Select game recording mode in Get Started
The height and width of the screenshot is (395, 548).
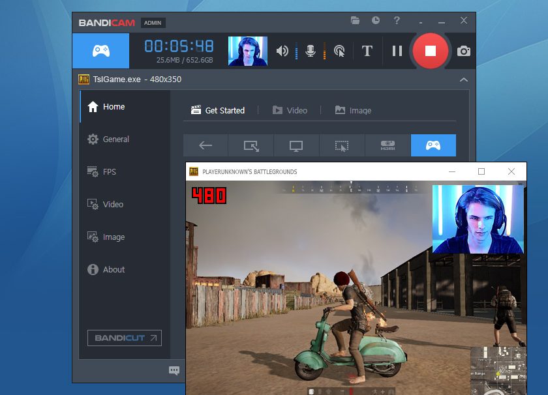(433, 145)
